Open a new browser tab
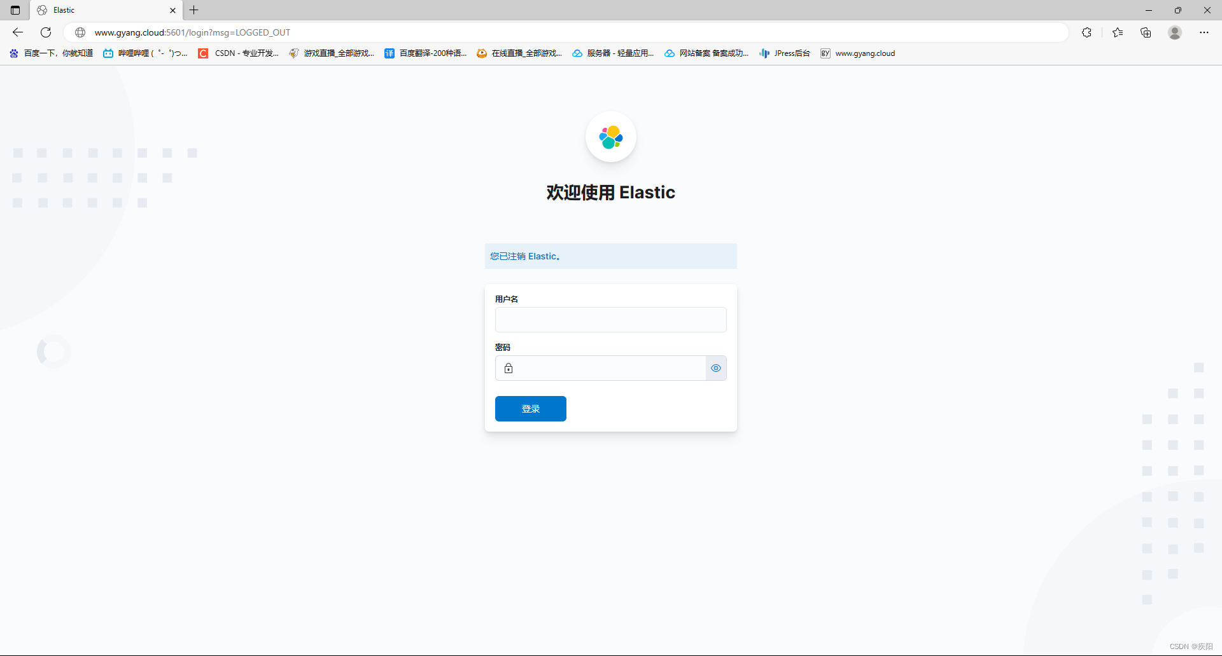The image size is (1222, 656). tap(194, 10)
